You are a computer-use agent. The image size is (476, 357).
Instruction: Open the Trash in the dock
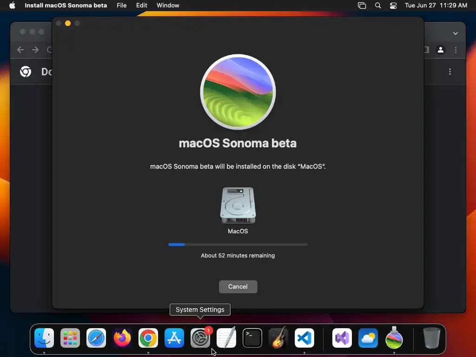(x=431, y=338)
